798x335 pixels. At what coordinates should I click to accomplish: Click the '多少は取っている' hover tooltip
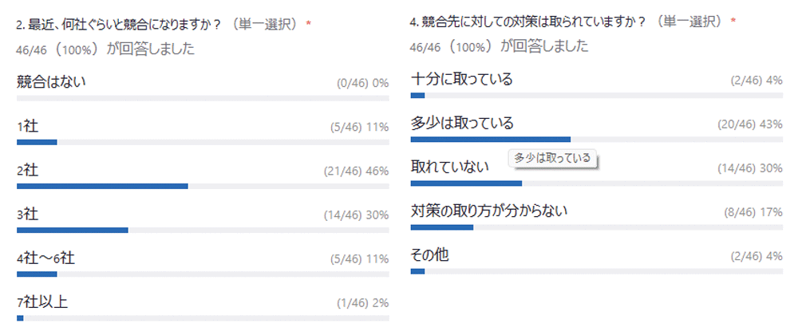[553, 158]
